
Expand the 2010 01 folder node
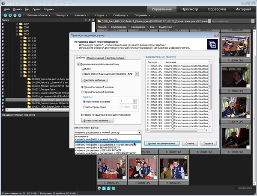click(21, 38)
